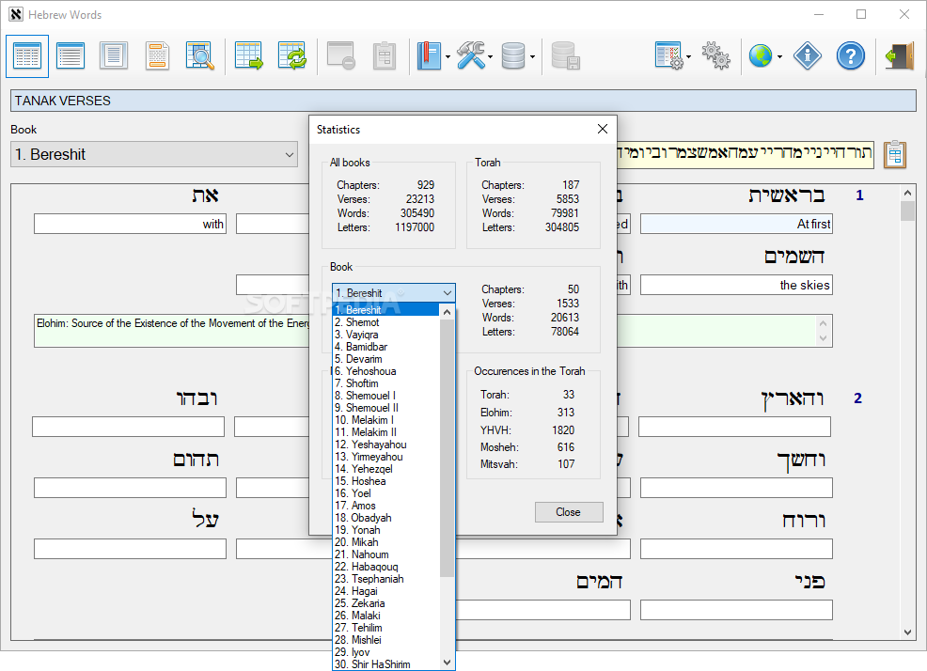This screenshot has width=927, height=671.
Task: Expand the arrow beside the bookmark book icon
Action: (448, 57)
